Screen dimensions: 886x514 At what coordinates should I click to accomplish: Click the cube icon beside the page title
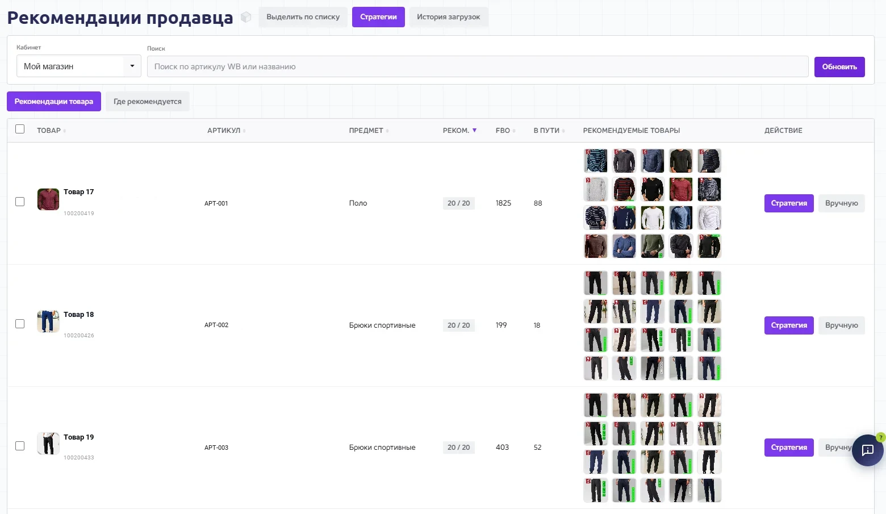point(246,17)
